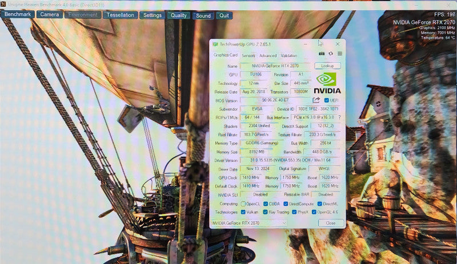Image resolution: width=457 pixels, height=264 pixels.
Task: Click the greyed Environment menu in Heaven
Action: (83, 15)
